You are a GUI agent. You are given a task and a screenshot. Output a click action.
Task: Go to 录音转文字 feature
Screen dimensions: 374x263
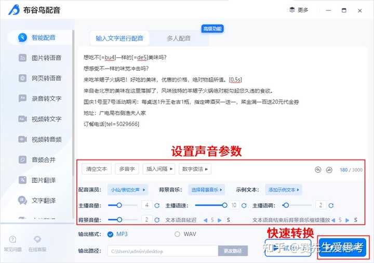pyautogui.click(x=40, y=98)
